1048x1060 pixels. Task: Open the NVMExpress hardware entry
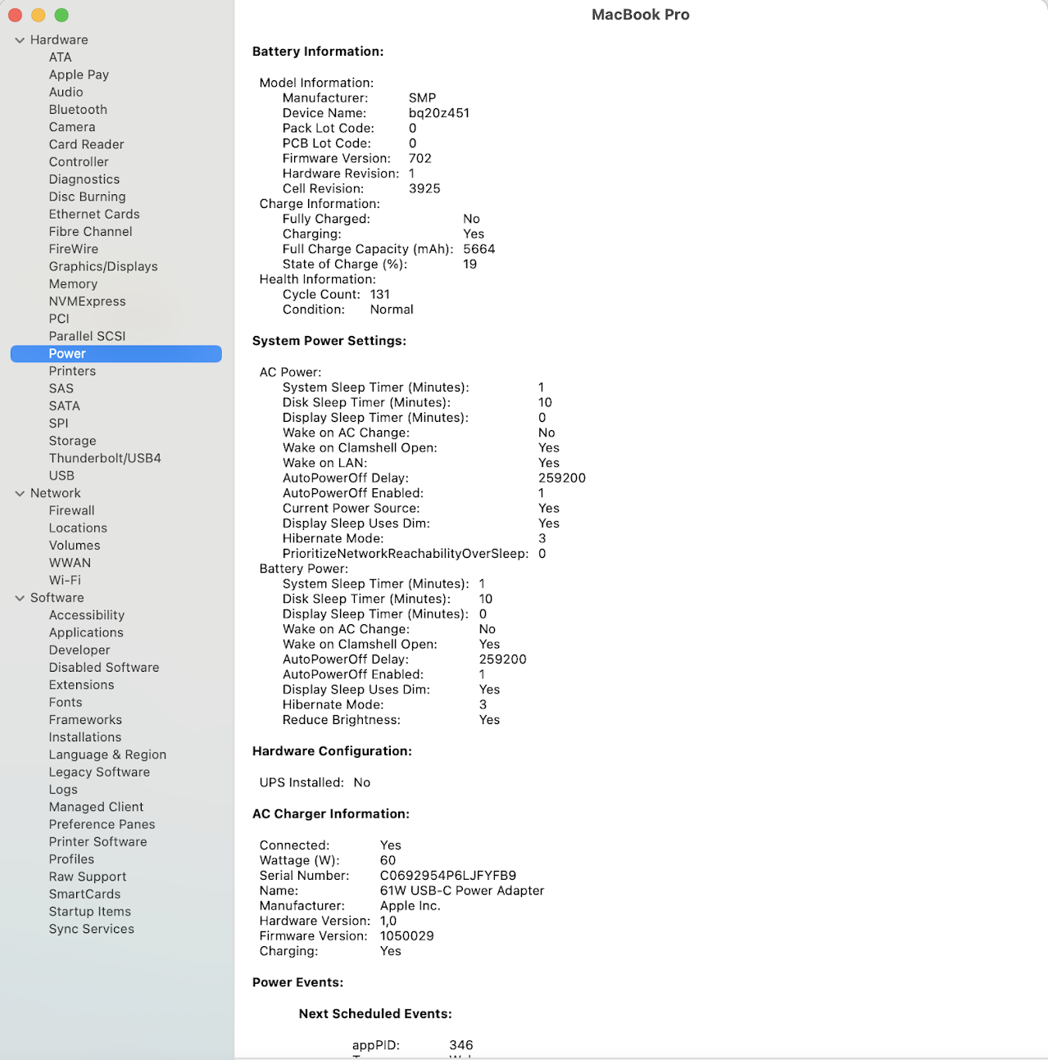(x=88, y=301)
